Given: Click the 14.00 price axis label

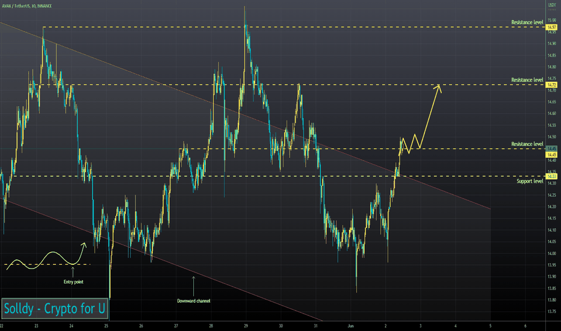Looking at the screenshot, I should coord(552,253).
